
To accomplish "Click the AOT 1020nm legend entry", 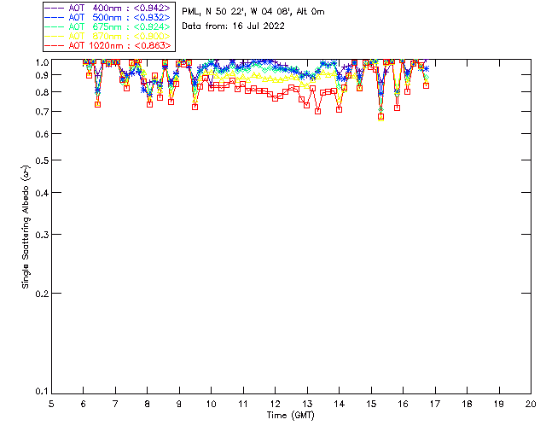I will tap(107, 45).
